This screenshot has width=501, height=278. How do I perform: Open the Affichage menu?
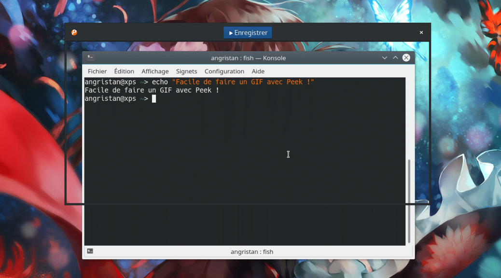pyautogui.click(x=155, y=71)
